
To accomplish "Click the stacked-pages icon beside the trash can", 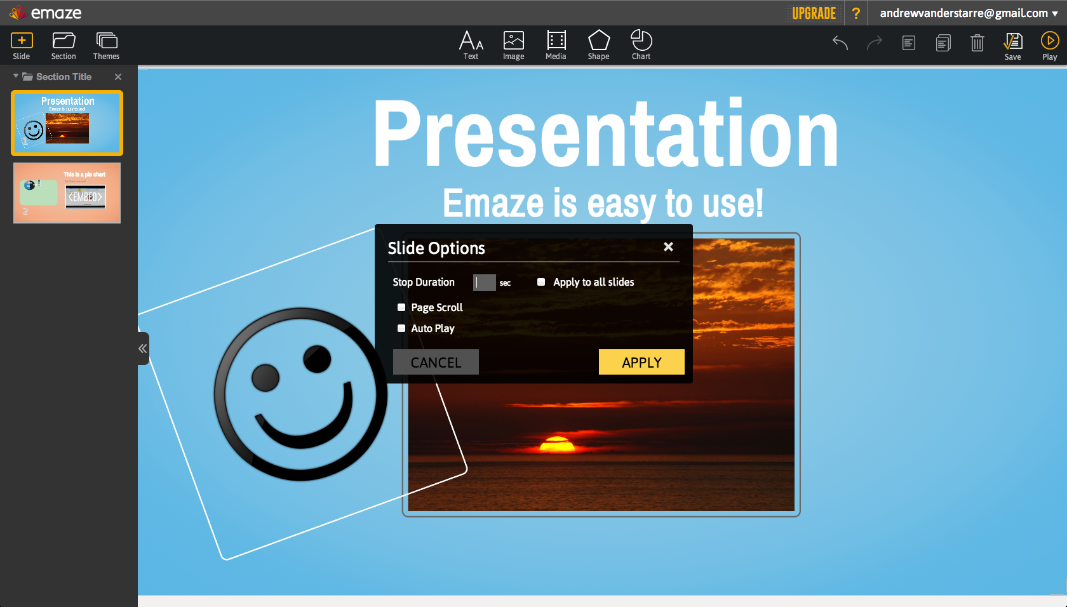I will (943, 43).
